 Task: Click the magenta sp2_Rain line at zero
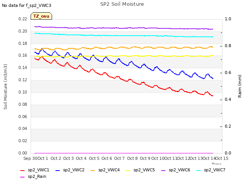coord(123,153)
